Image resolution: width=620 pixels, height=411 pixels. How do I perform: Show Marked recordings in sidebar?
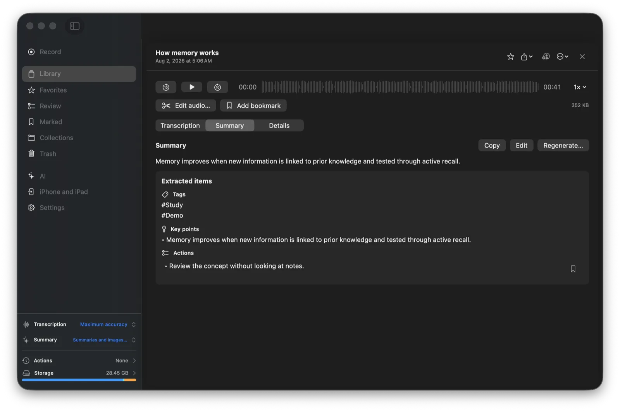pos(79,122)
